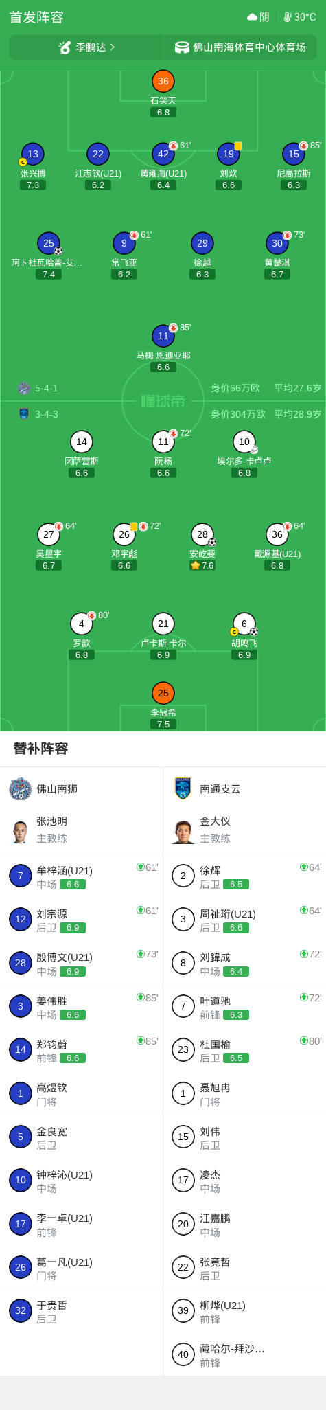Select substitute 徐辉 number 2 row
The image size is (326, 1410).
click(x=244, y=876)
